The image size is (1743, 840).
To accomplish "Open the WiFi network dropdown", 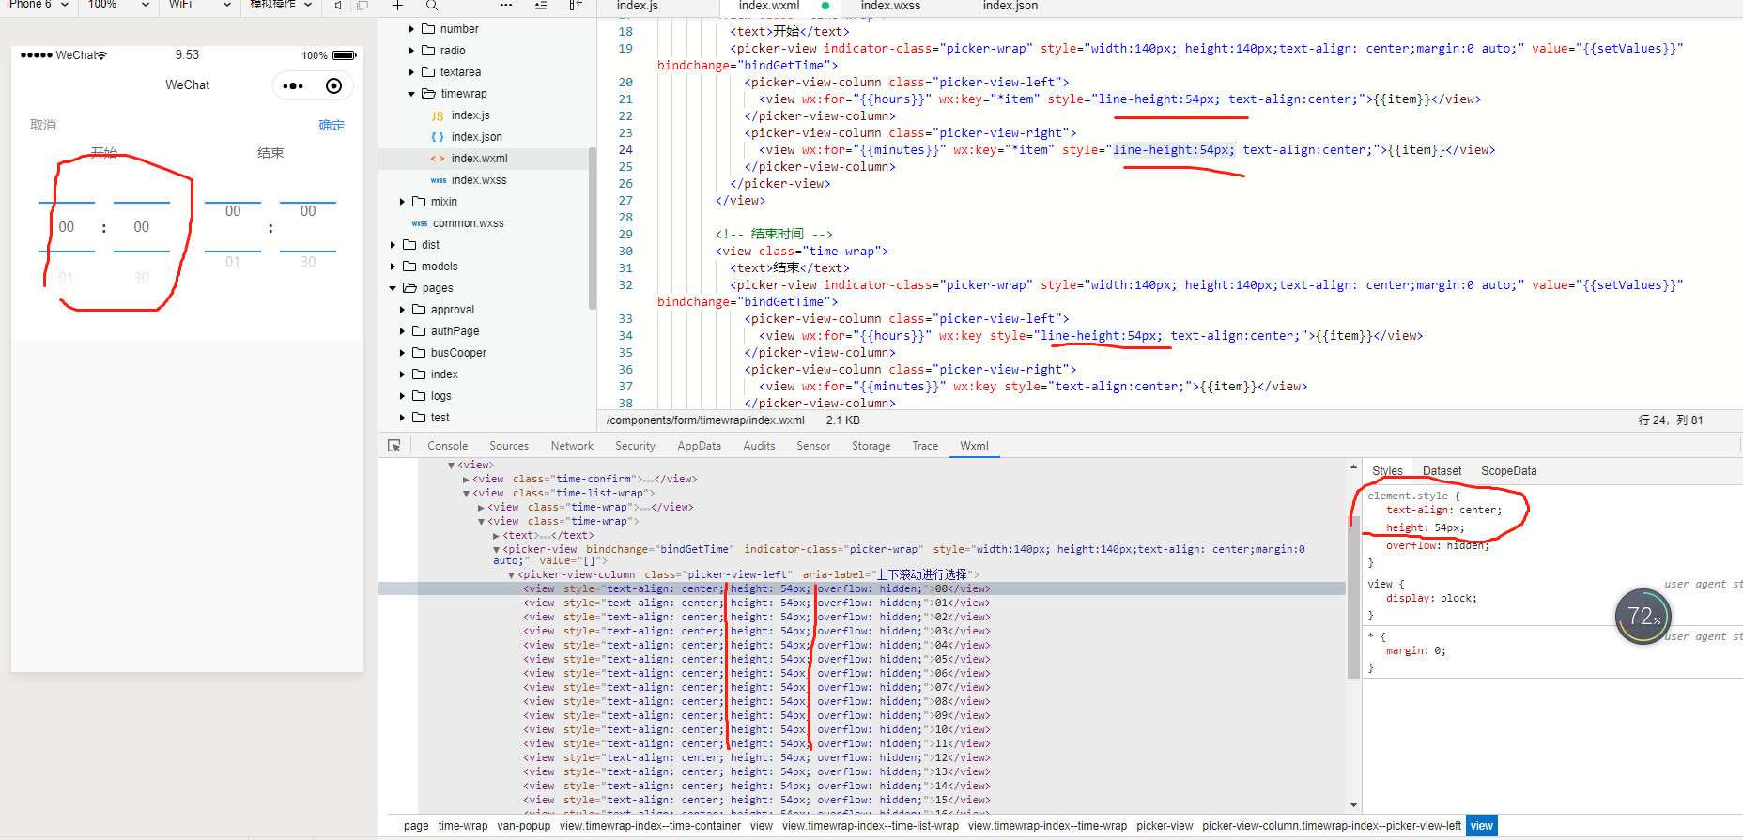I will click(x=199, y=5).
